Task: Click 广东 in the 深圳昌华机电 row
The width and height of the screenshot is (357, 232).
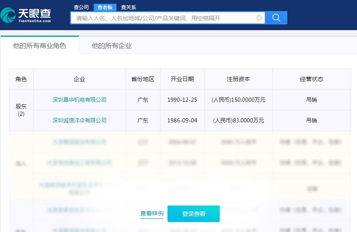Action: [x=143, y=100]
